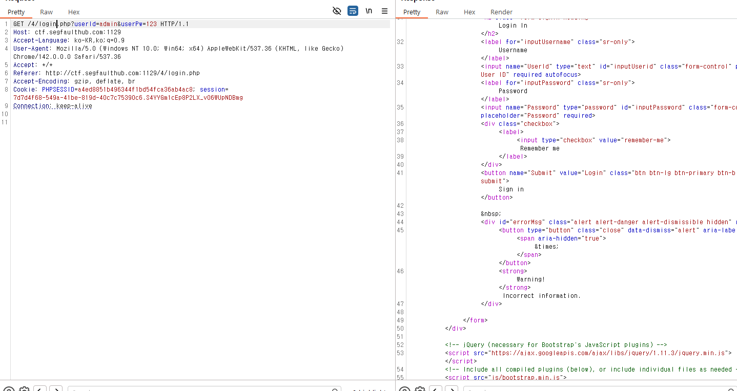The image size is (737, 391).
Task: Click Response search help icon
Action: [x=404, y=389]
